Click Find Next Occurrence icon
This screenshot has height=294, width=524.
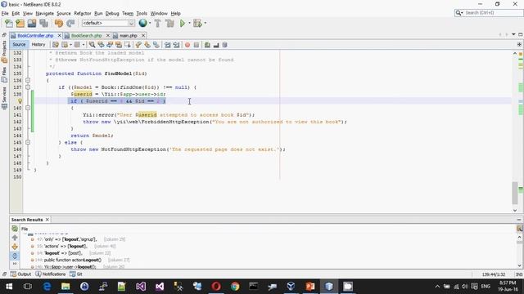pyautogui.click(x=110, y=45)
